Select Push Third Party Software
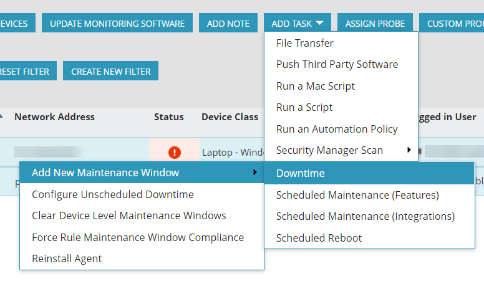This screenshot has width=484, height=284. point(337,64)
